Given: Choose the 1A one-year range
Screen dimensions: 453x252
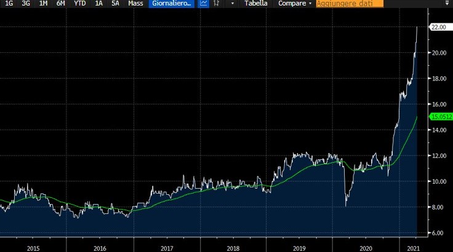Looking at the screenshot, I should pos(99,4).
